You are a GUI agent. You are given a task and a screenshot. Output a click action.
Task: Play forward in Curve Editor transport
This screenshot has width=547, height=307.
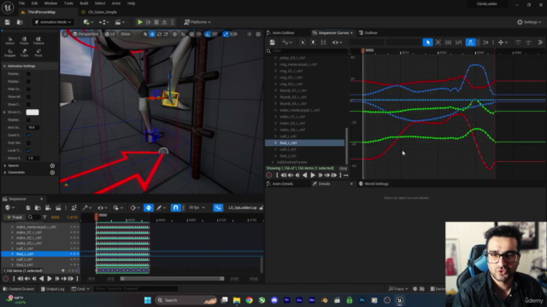pyautogui.click(x=313, y=175)
